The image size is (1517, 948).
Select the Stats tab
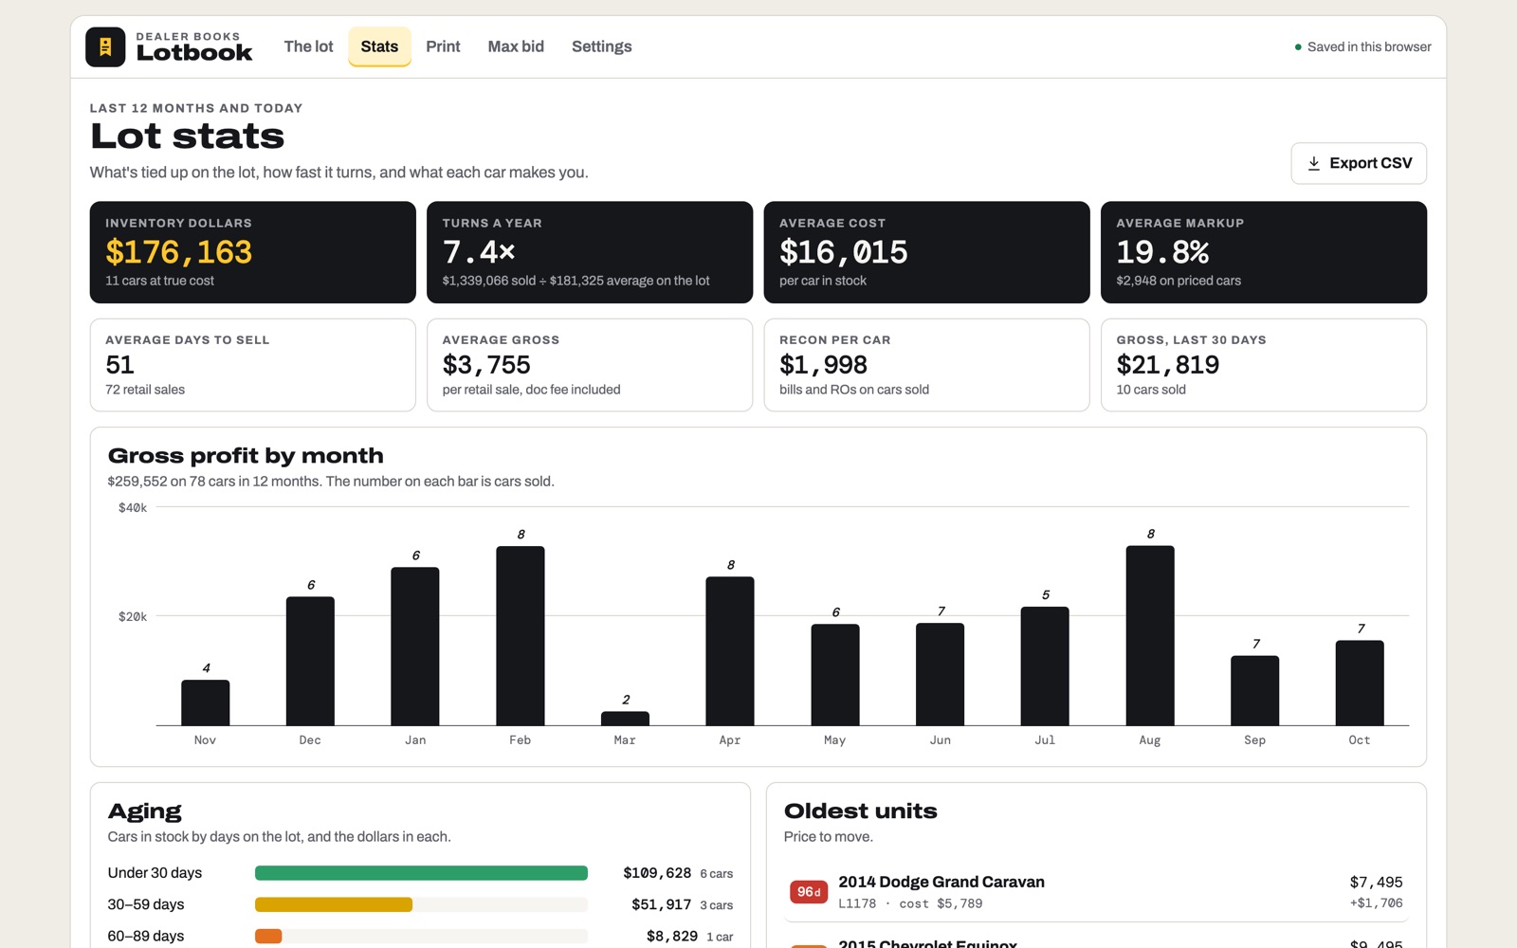pyautogui.click(x=379, y=46)
